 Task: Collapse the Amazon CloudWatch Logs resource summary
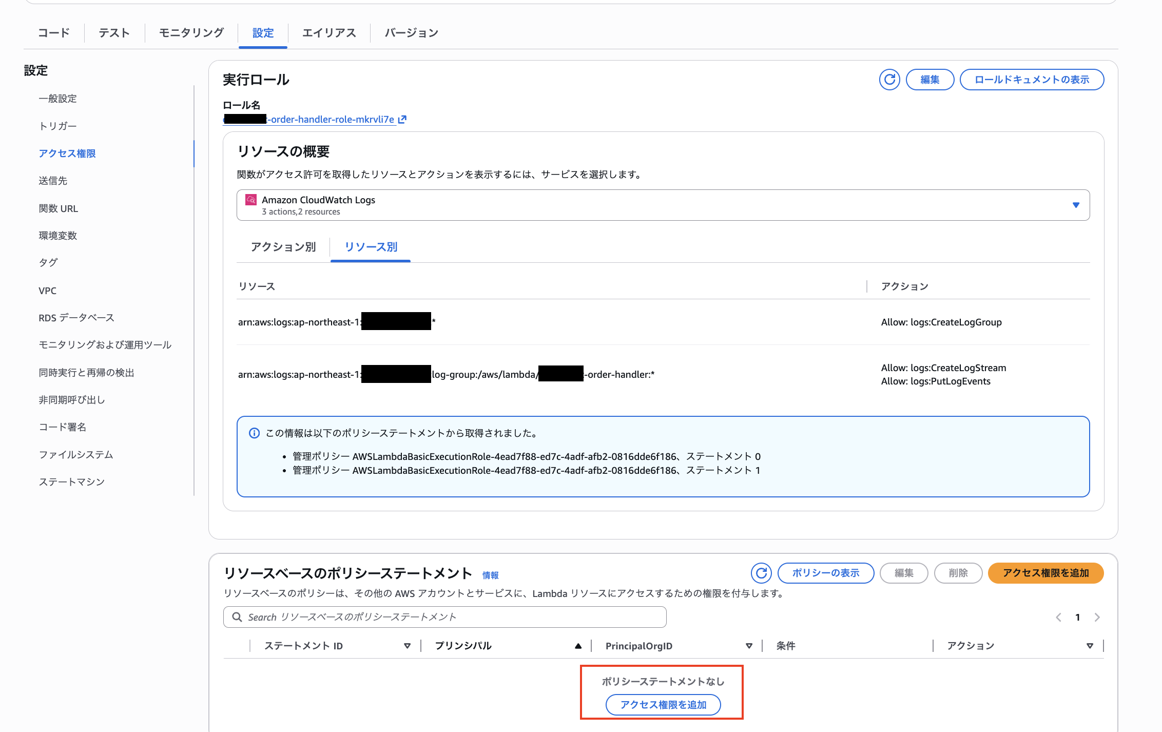coord(1076,205)
